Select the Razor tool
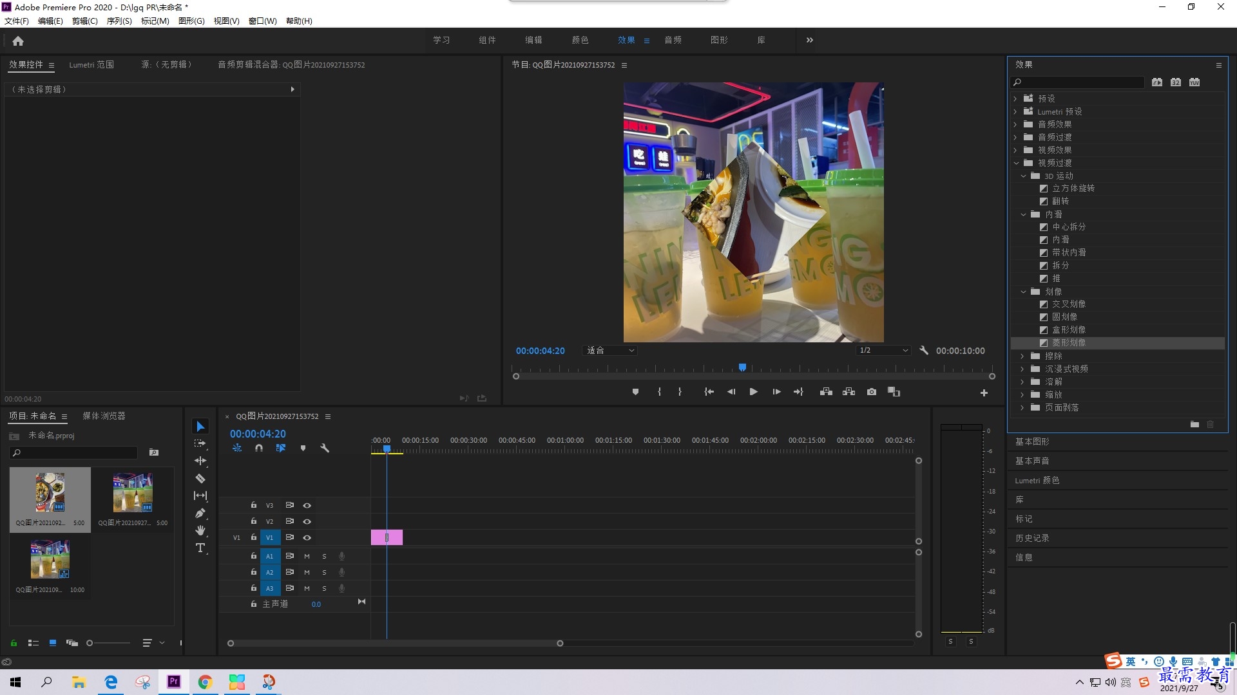Viewport: 1237px width, 695px height. [x=200, y=478]
